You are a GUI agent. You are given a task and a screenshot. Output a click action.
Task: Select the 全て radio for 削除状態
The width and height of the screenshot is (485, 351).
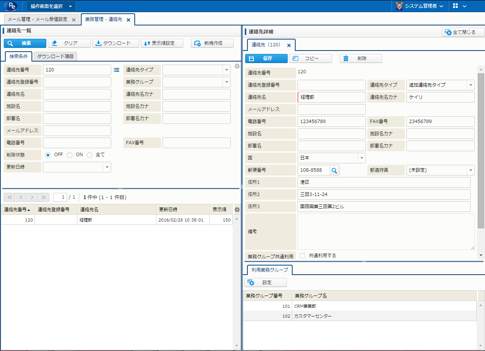pos(90,155)
